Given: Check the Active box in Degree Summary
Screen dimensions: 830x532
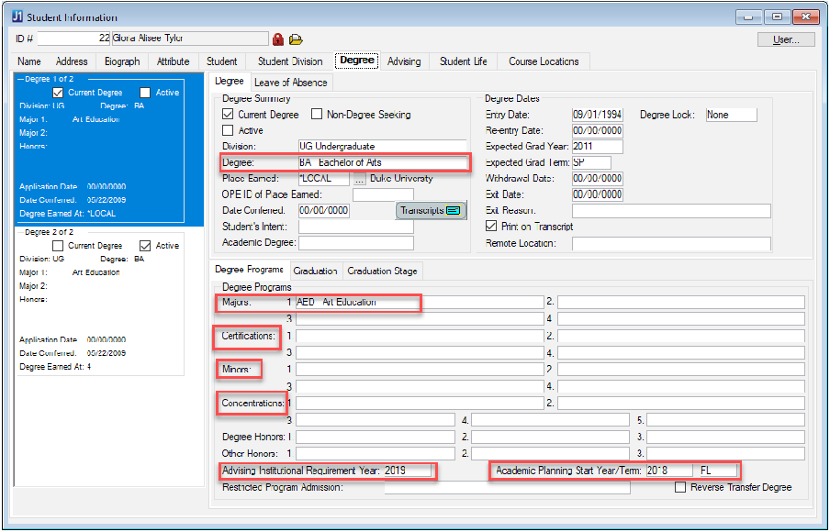Looking at the screenshot, I should [x=229, y=130].
